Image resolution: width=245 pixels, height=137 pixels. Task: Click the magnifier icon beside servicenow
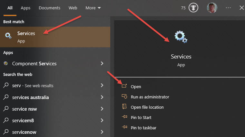6,132
